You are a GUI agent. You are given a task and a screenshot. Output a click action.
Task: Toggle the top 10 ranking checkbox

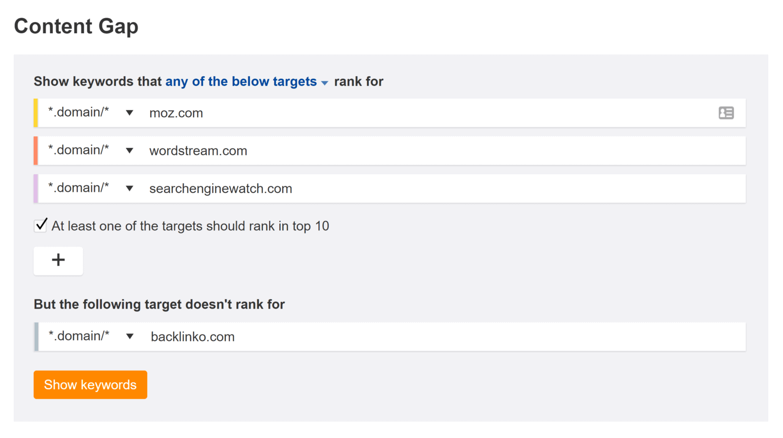(x=41, y=225)
